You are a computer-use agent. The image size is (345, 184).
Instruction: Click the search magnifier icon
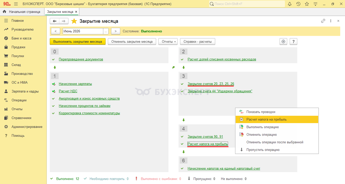(212, 4)
